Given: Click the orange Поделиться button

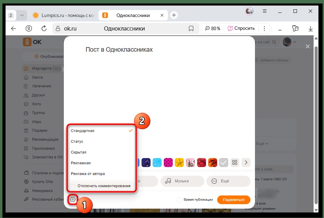Looking at the screenshot, I should [x=233, y=200].
